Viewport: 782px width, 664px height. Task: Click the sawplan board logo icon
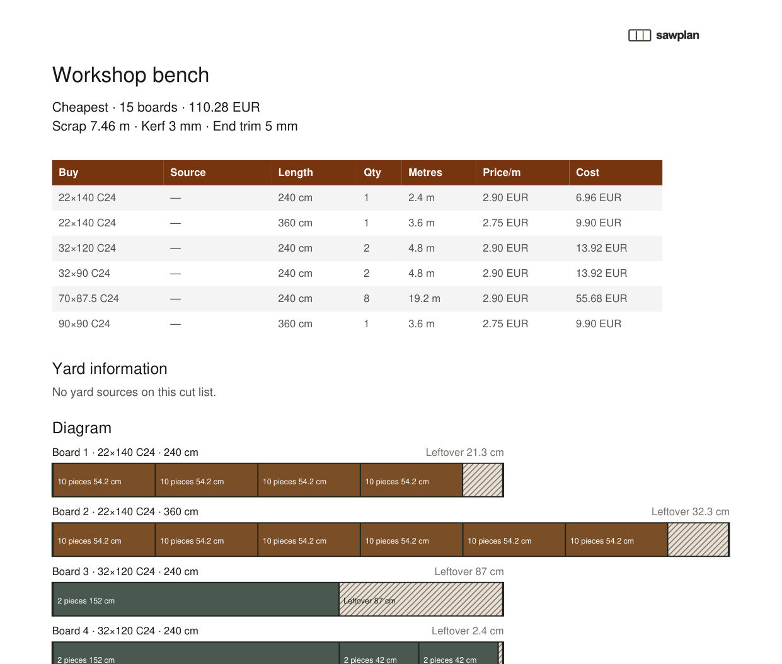(x=640, y=35)
